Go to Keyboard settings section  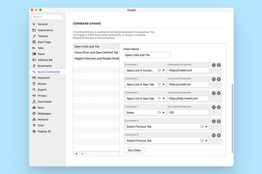point(43,77)
